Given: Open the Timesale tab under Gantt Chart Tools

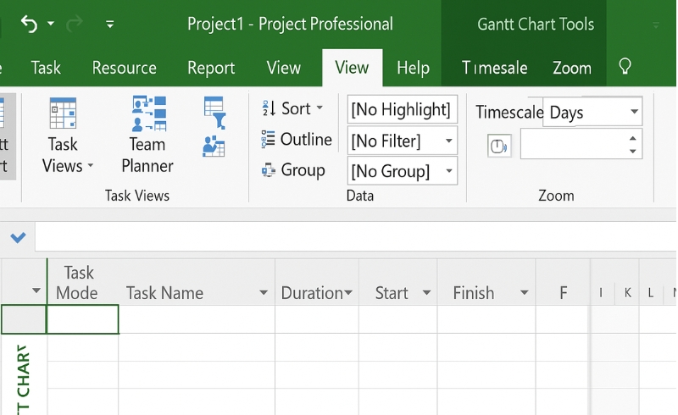Looking at the screenshot, I should [494, 68].
